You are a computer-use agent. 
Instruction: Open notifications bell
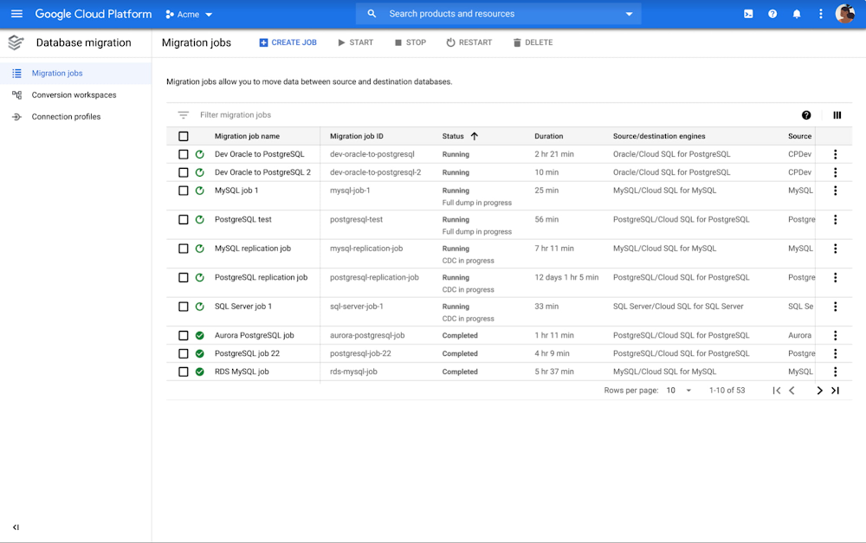click(x=797, y=14)
